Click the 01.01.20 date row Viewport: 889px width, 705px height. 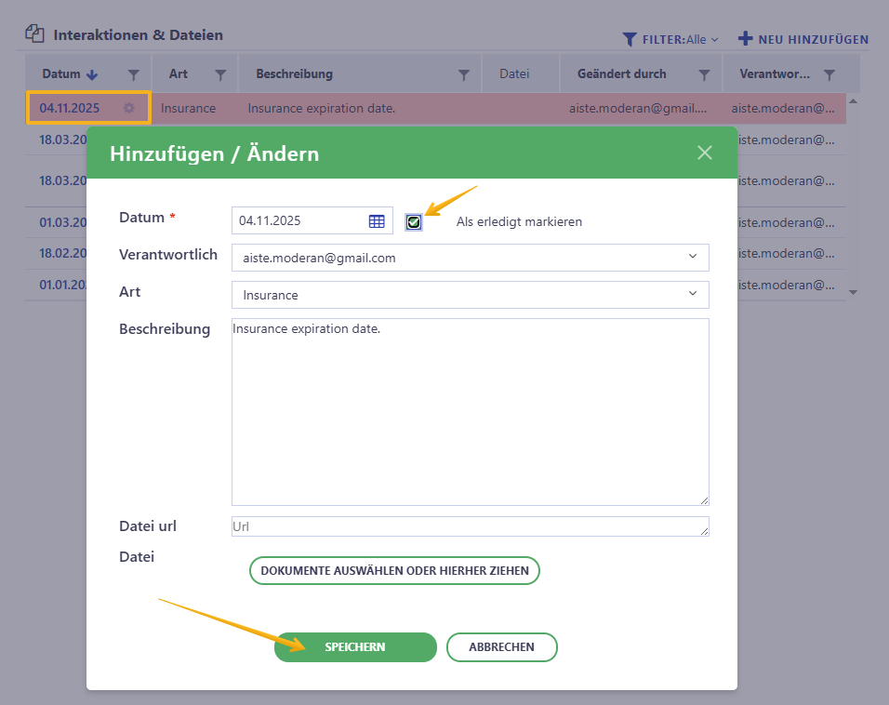[63, 285]
